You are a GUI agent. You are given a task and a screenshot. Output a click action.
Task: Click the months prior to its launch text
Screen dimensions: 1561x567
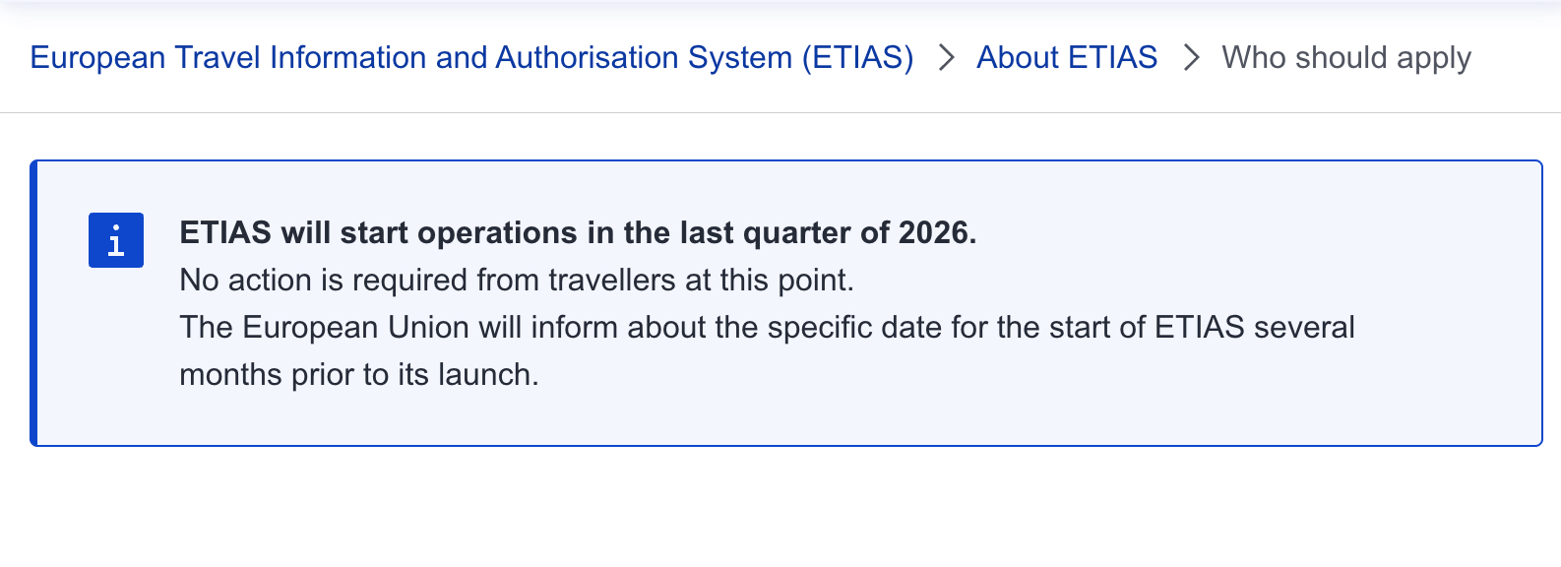coord(358,375)
